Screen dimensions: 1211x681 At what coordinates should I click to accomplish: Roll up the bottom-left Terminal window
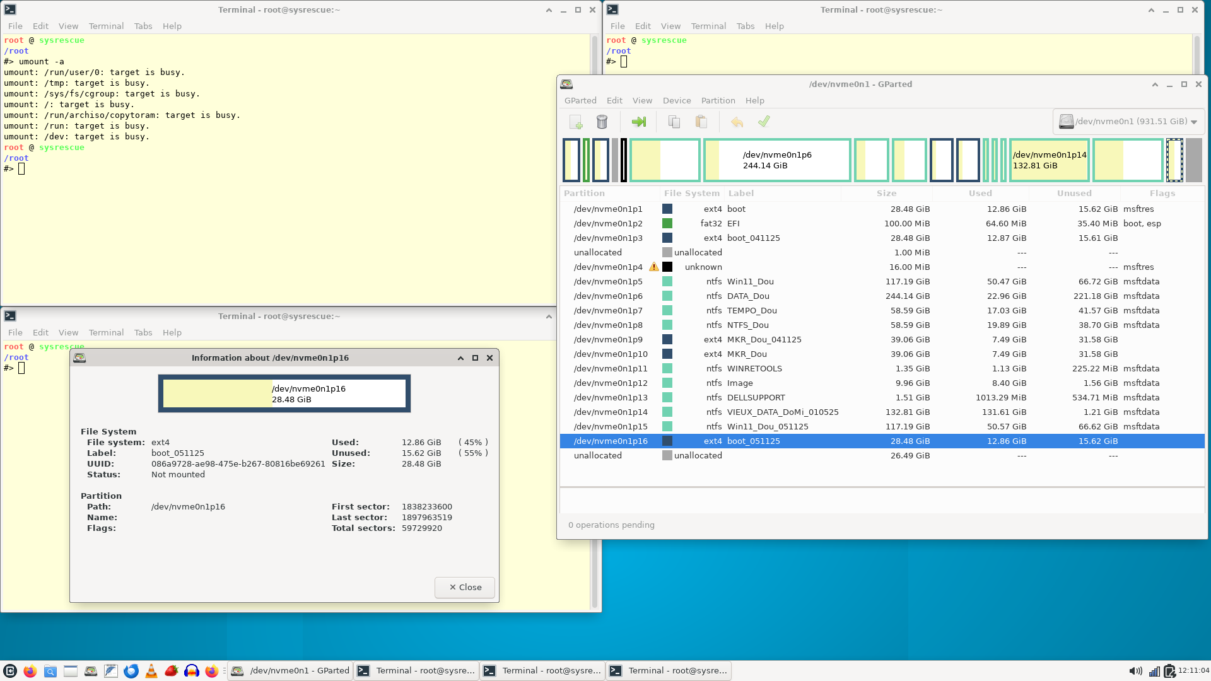pos(549,316)
